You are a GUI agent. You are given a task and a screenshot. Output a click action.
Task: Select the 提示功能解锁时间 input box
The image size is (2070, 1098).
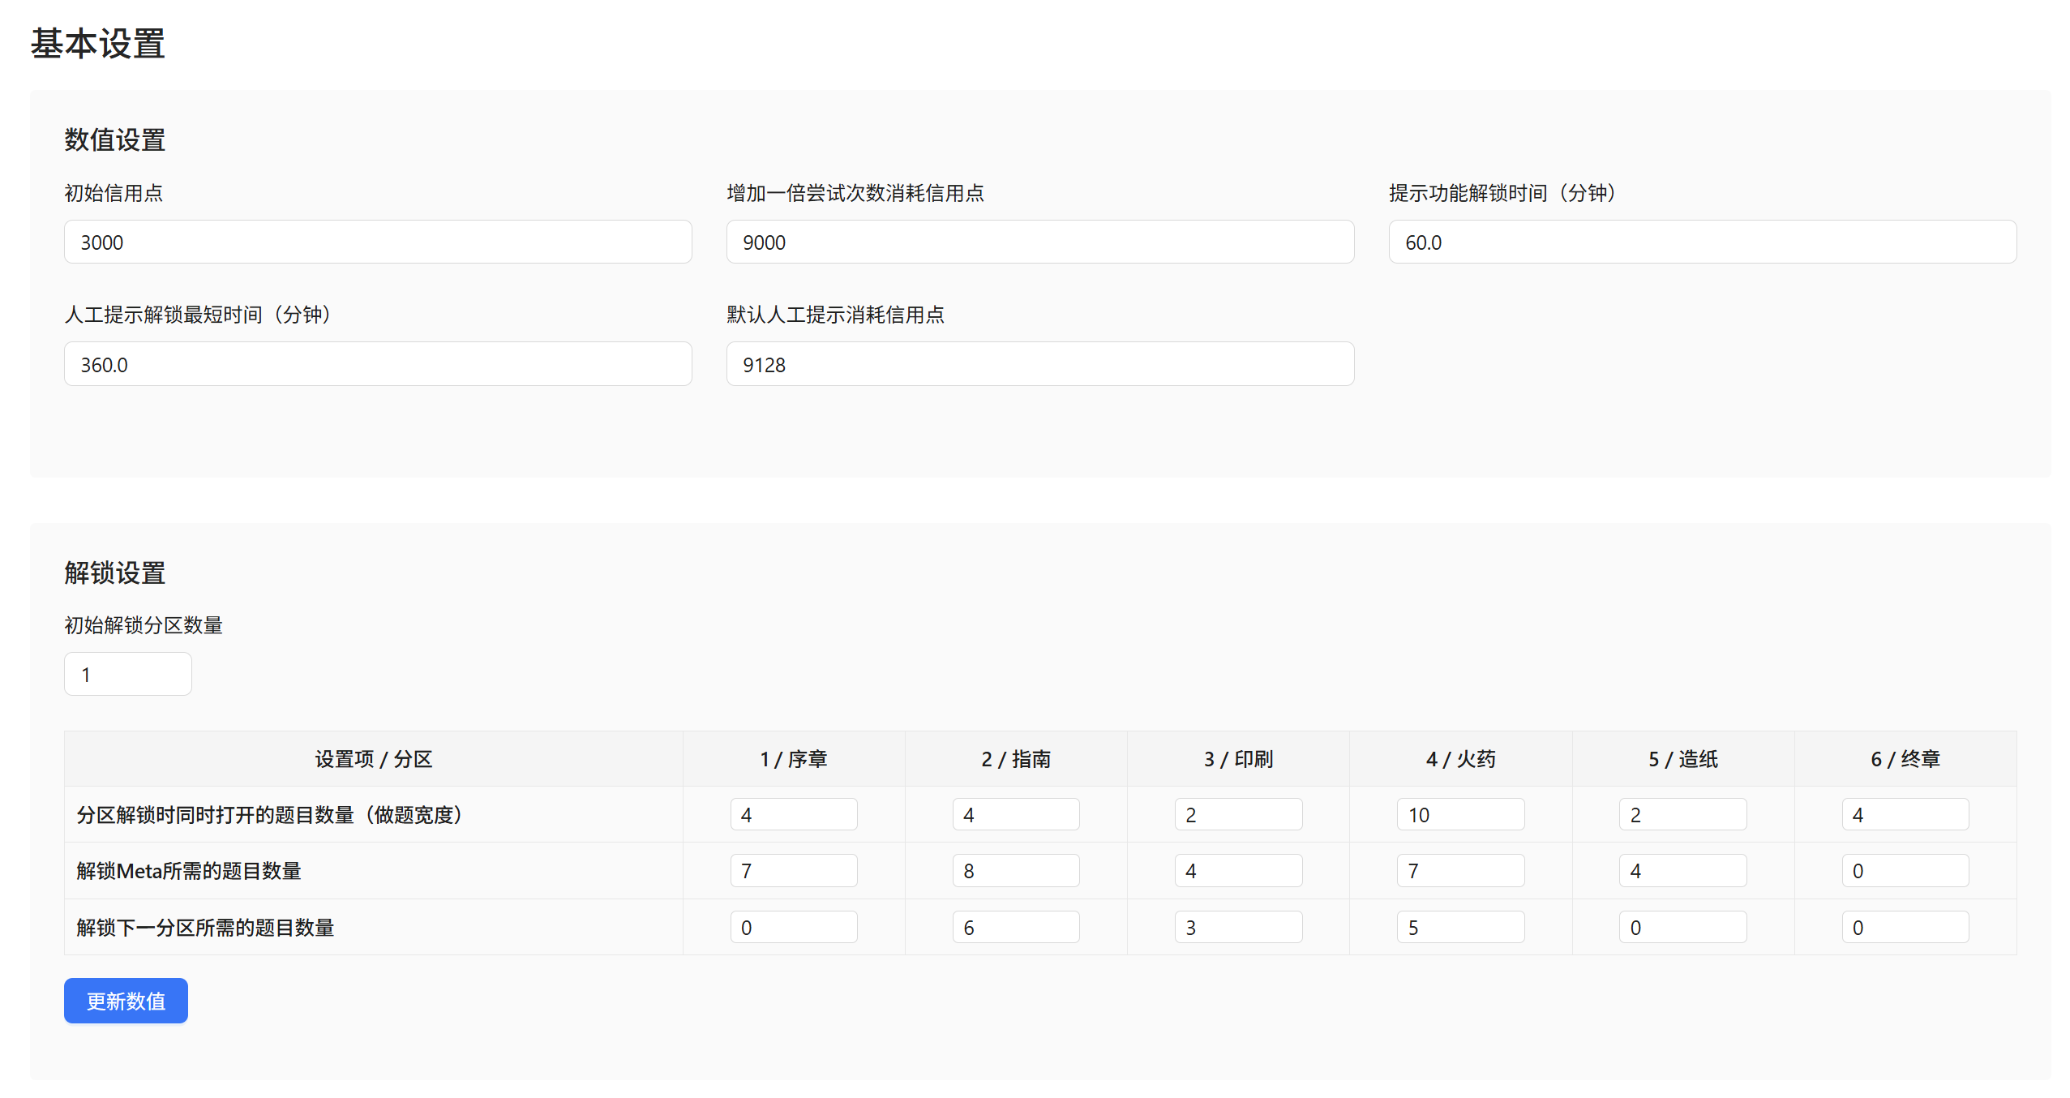1701,242
